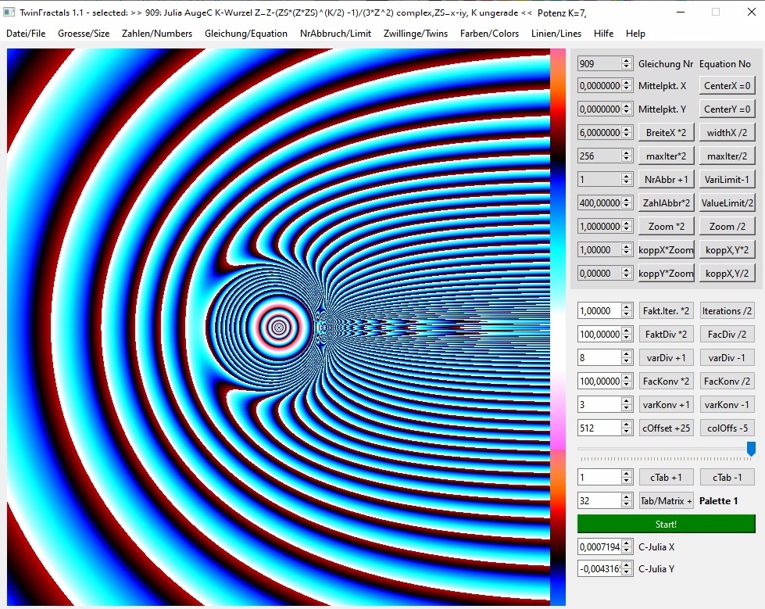Open the Groesse/Size menu
Image resolution: width=765 pixels, height=609 pixels.
pos(84,33)
